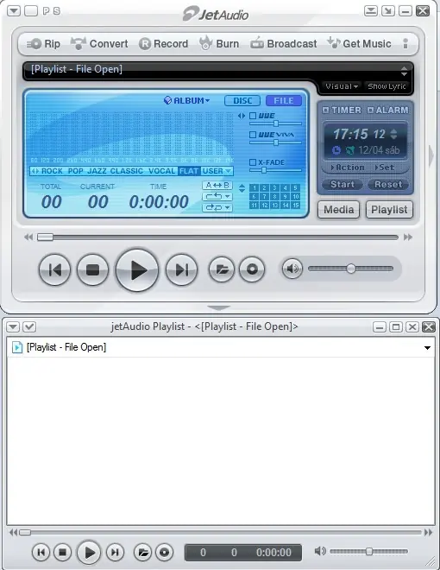This screenshot has width=440, height=570.
Task: Click the Open File folder icon in main player
Action: click(x=222, y=269)
